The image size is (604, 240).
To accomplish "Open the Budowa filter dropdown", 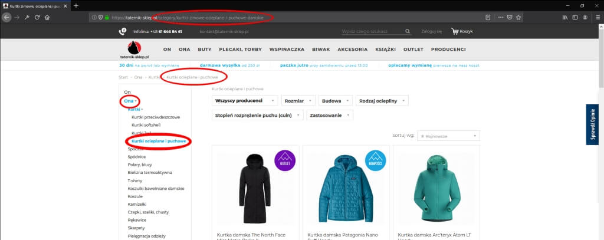I will 336,101.
